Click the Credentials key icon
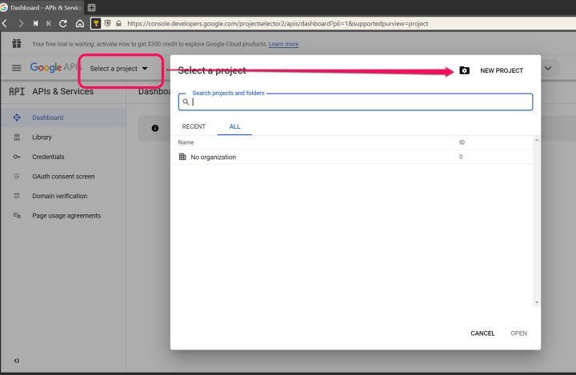Viewport: 576px width, 375px height. (x=16, y=157)
